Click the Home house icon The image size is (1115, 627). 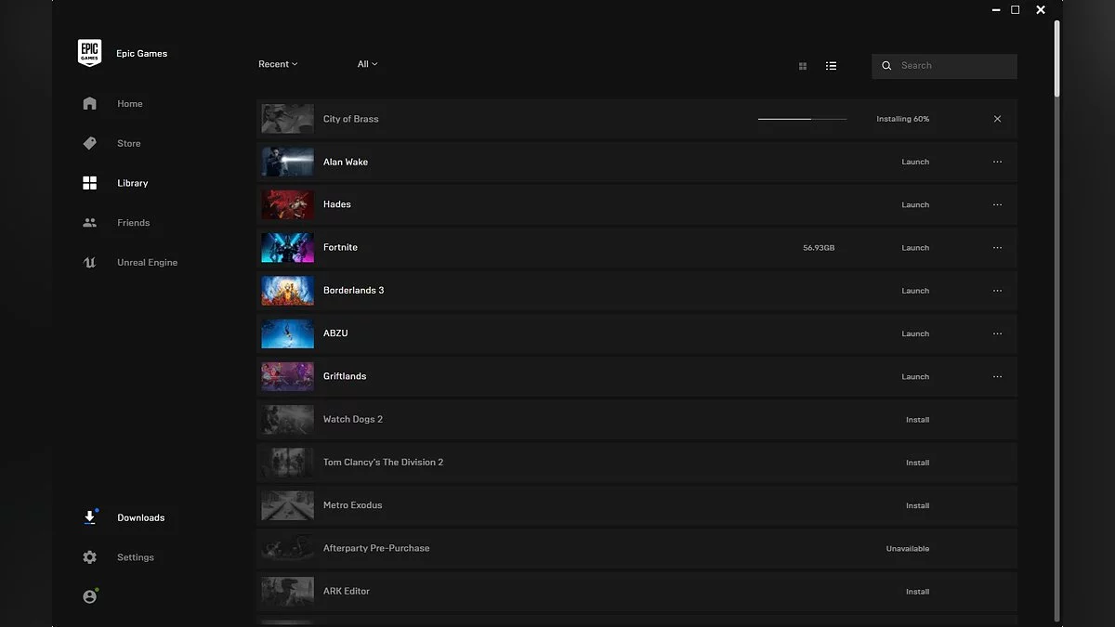click(89, 104)
